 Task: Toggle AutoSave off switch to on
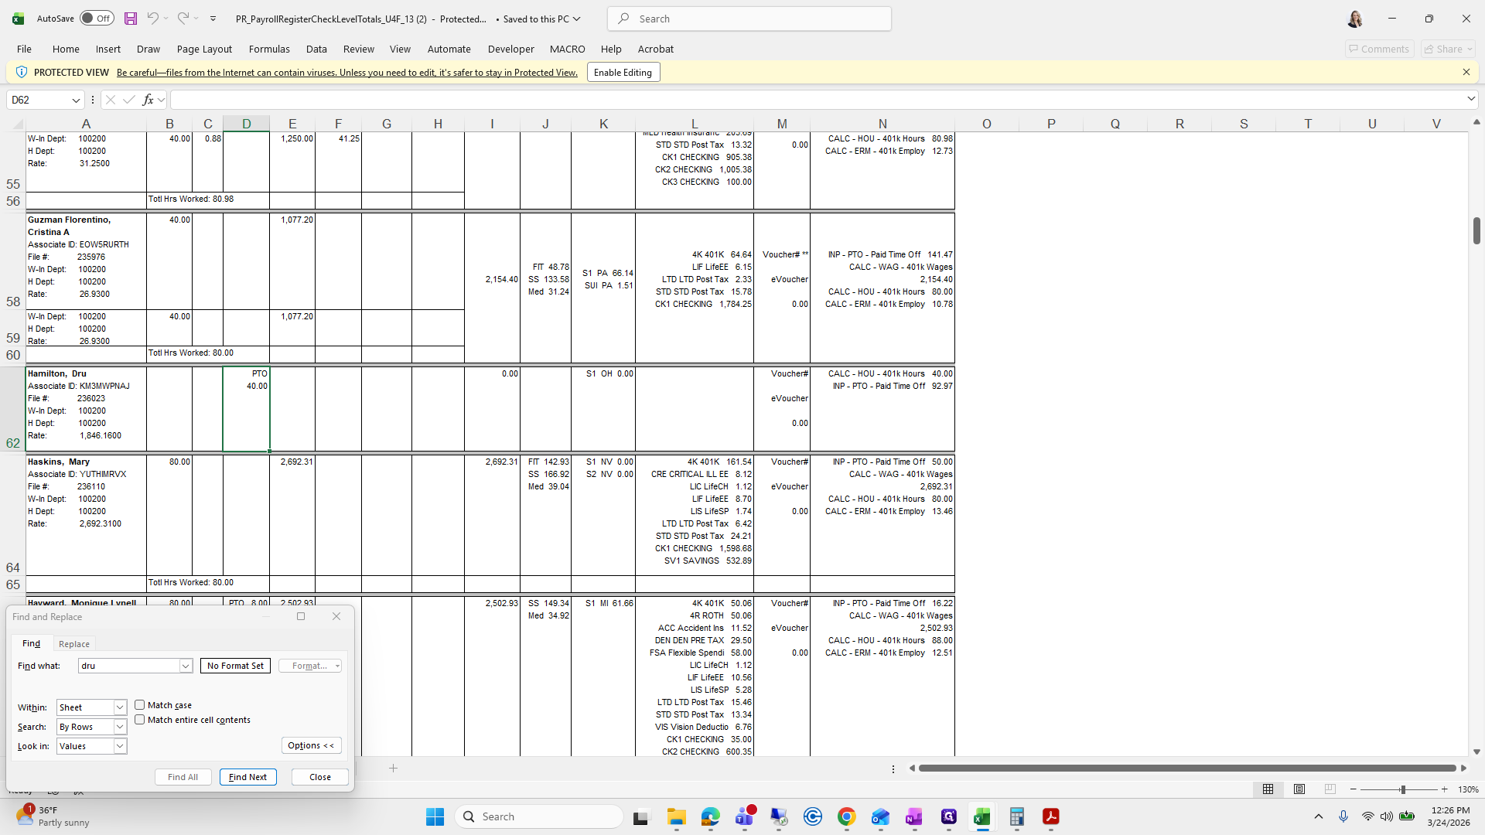click(96, 18)
